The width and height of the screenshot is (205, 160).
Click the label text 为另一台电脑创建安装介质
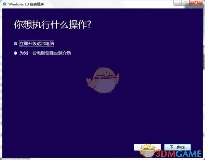click(45, 53)
